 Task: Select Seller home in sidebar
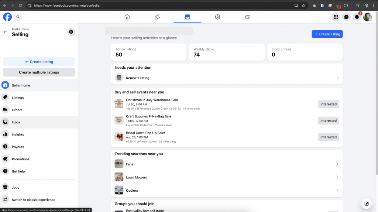39,85
